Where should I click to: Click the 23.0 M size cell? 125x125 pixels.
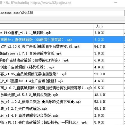[x=109, y=74]
